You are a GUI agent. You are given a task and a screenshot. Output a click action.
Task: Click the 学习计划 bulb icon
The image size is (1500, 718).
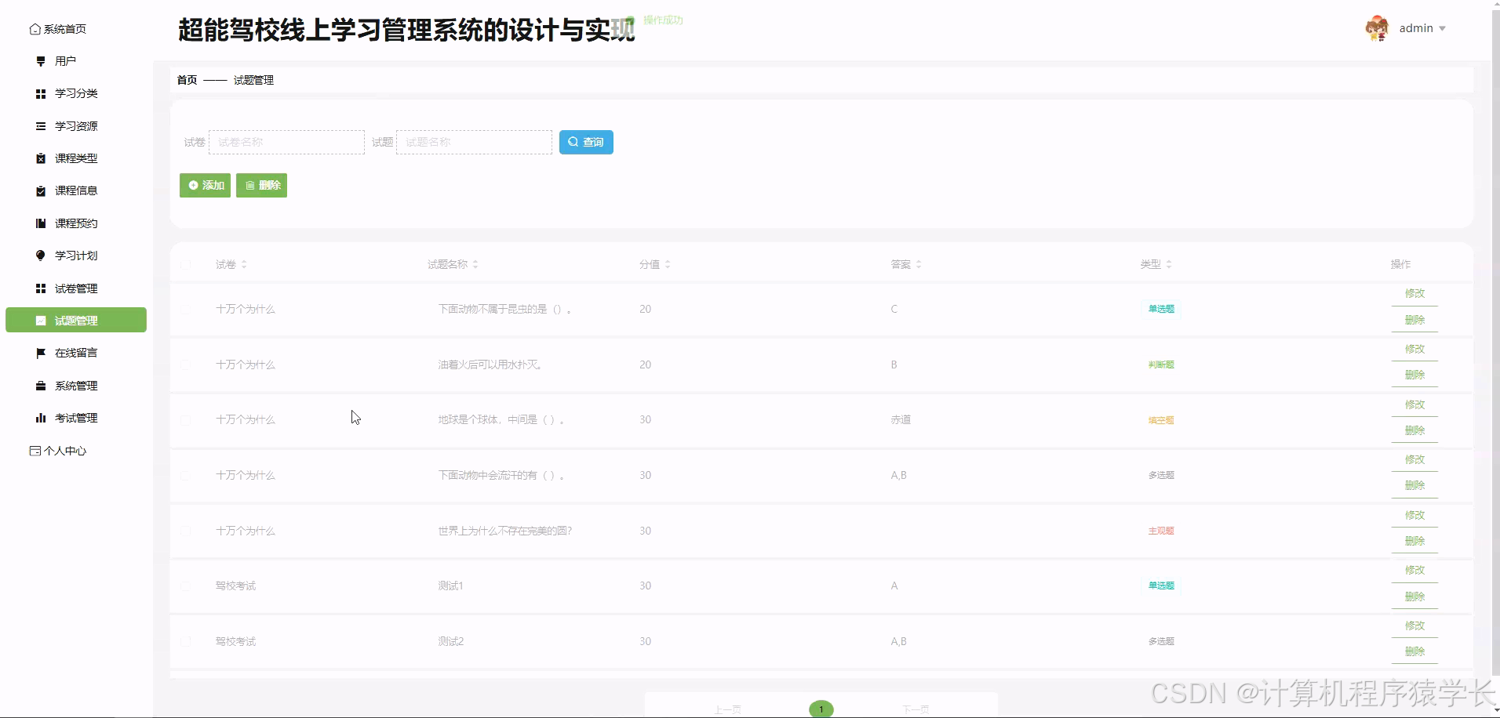click(41, 256)
